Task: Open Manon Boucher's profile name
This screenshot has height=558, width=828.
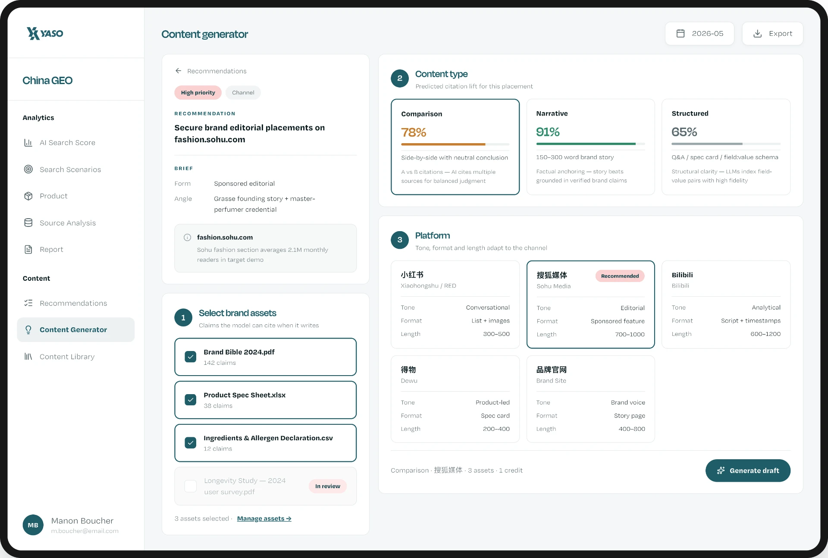Action: (82, 520)
